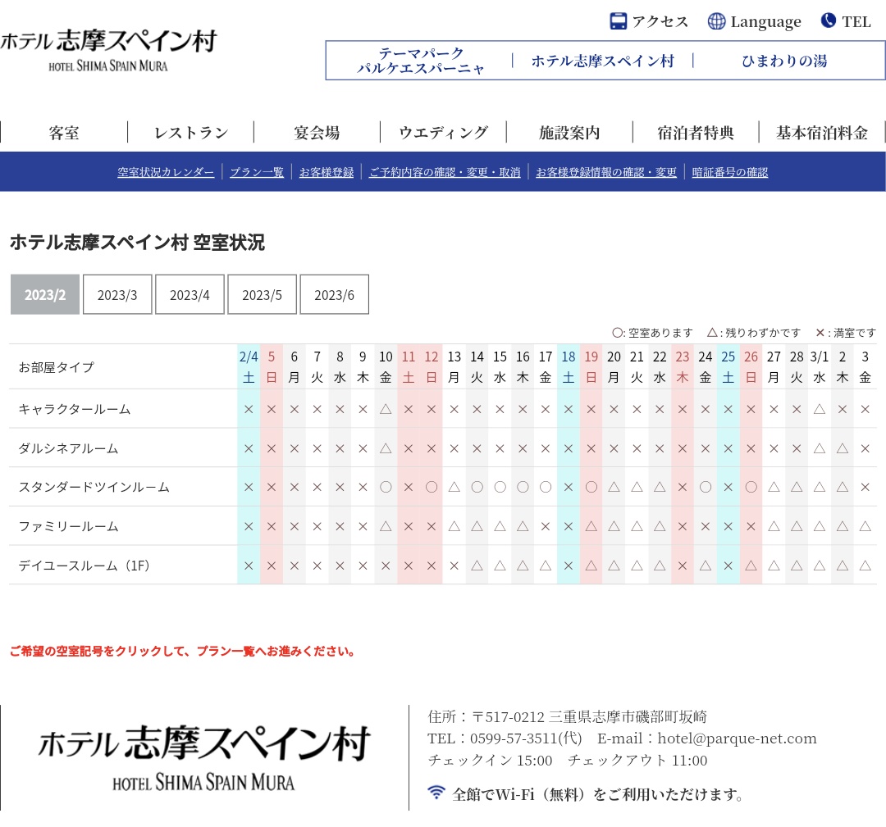Screen dimensions: 886x827
Task: Open 暗証番号の確認 link
Action: pyautogui.click(x=730, y=172)
